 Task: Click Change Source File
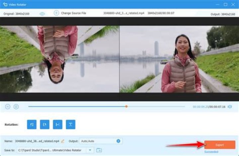click(73, 13)
